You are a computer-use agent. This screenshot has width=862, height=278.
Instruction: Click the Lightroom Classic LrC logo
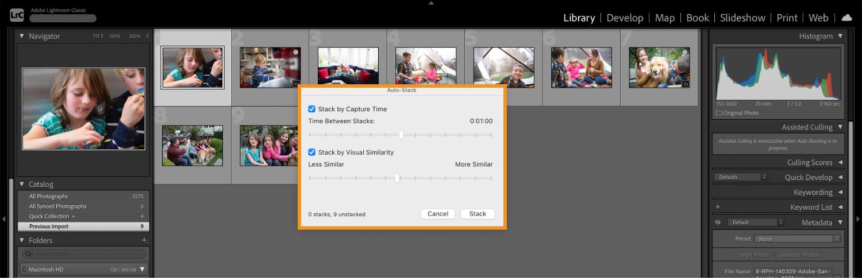point(17,15)
